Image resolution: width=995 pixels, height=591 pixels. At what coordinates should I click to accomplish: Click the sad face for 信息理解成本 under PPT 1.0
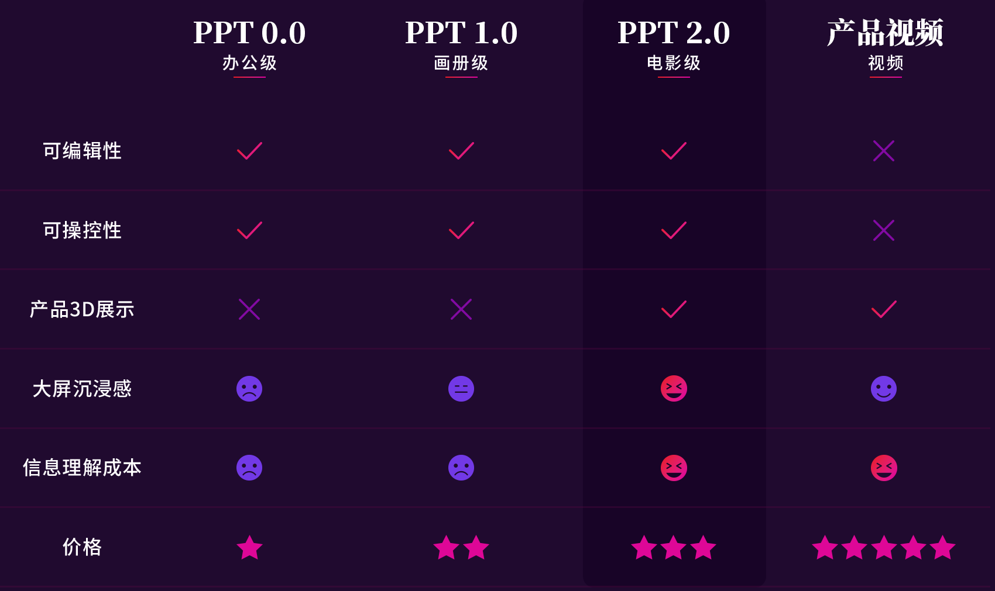pyautogui.click(x=461, y=468)
